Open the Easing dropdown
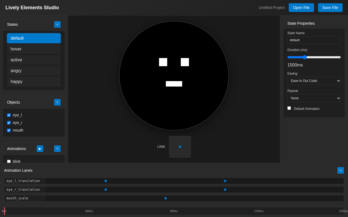Image resolution: width=348 pixels, height=217 pixels. tap(314, 81)
